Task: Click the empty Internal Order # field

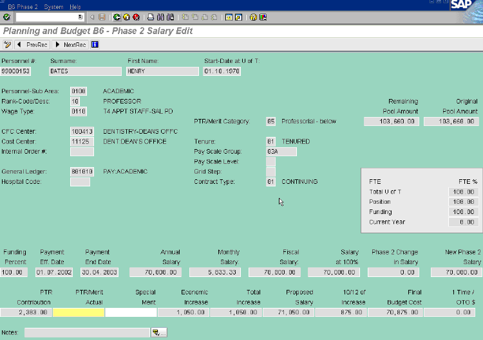Action: coord(82,152)
